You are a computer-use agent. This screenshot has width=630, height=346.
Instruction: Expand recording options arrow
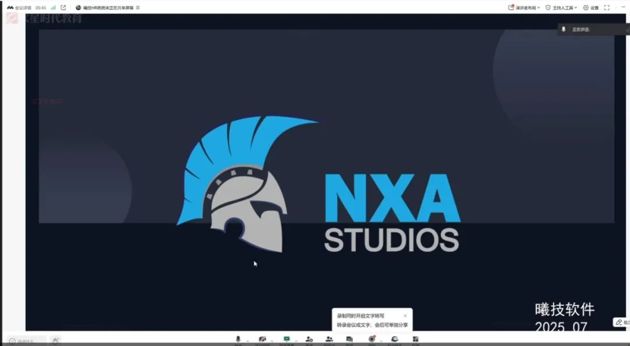pos(381,341)
